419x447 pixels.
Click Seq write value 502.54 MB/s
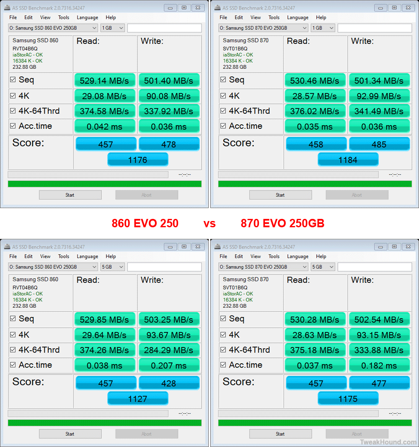pos(379,320)
